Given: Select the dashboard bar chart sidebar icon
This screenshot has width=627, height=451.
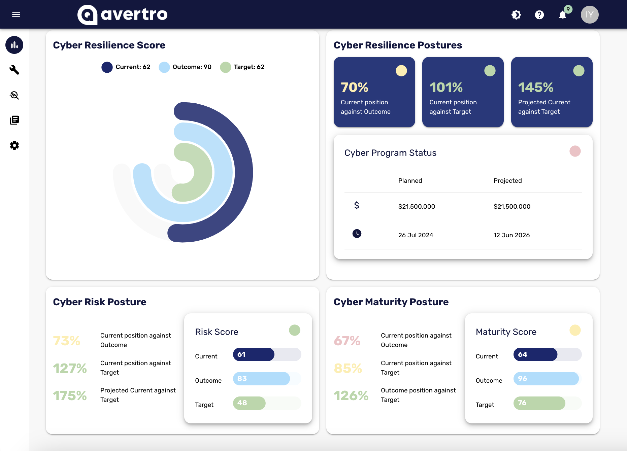Looking at the screenshot, I should [14, 45].
